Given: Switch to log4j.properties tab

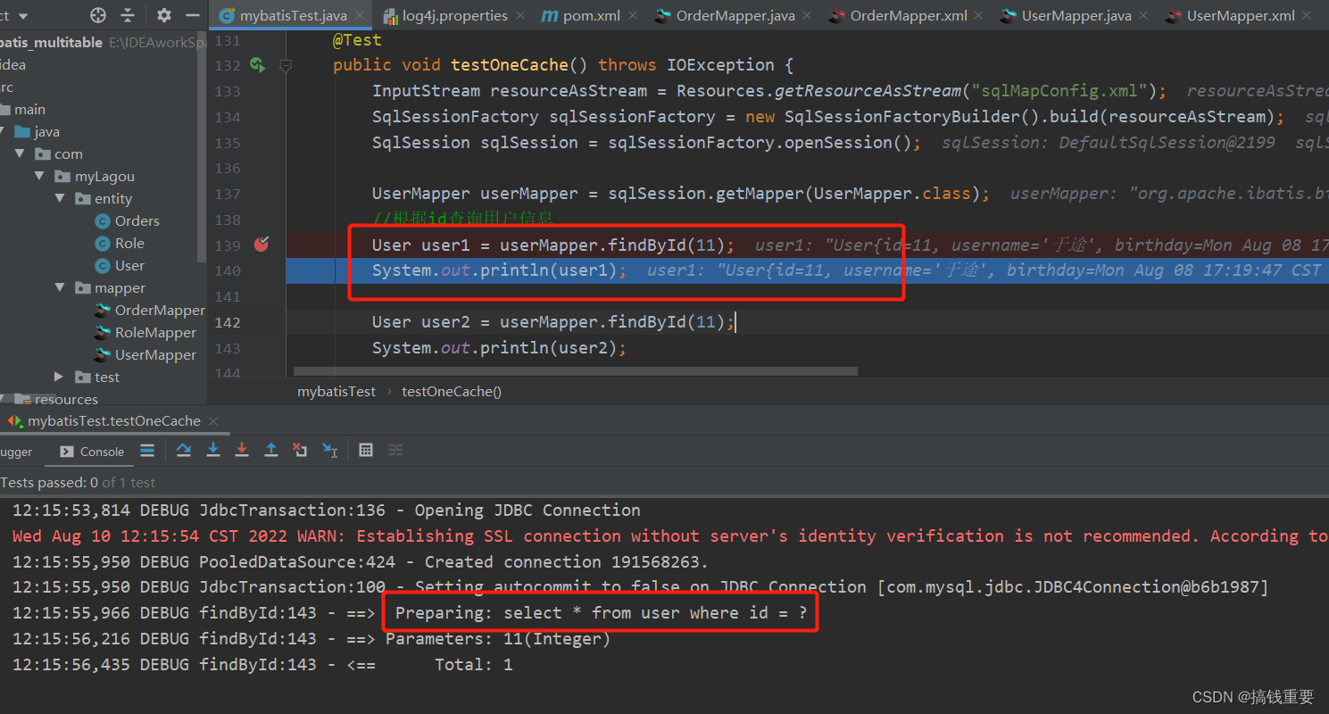Looking at the screenshot, I should [x=454, y=16].
